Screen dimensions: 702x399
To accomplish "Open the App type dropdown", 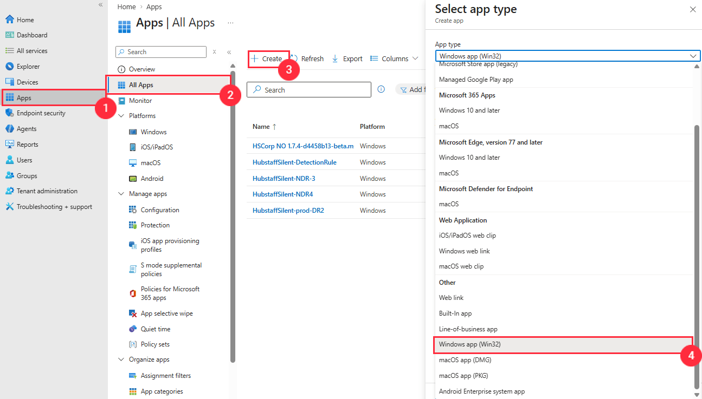I will point(566,56).
